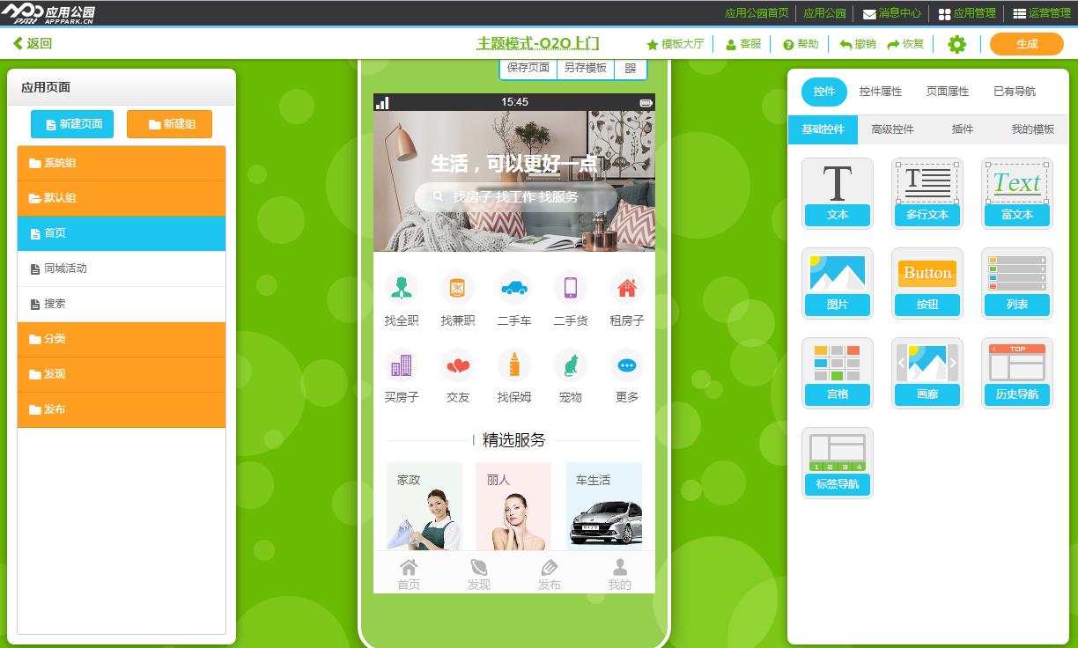The width and height of the screenshot is (1078, 648).
Task: Open the 页面属性 tab
Action: click(x=948, y=92)
